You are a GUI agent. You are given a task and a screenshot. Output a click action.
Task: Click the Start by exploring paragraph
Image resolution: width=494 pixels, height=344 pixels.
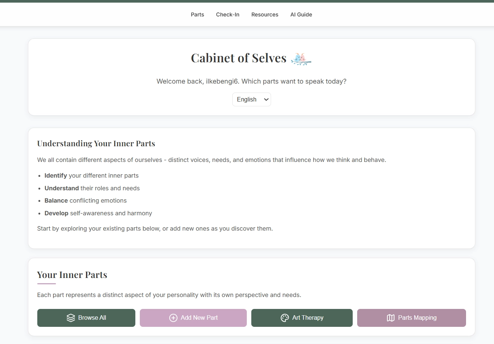(x=155, y=229)
